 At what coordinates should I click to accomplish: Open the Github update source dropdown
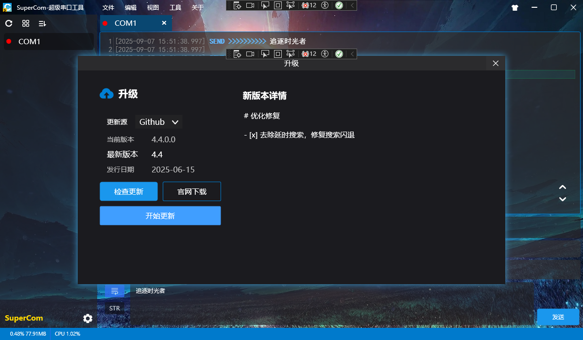pyautogui.click(x=158, y=122)
